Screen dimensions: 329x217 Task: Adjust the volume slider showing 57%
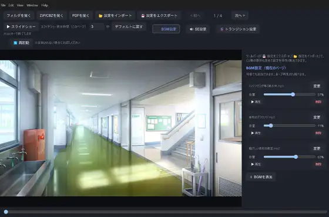289,94
